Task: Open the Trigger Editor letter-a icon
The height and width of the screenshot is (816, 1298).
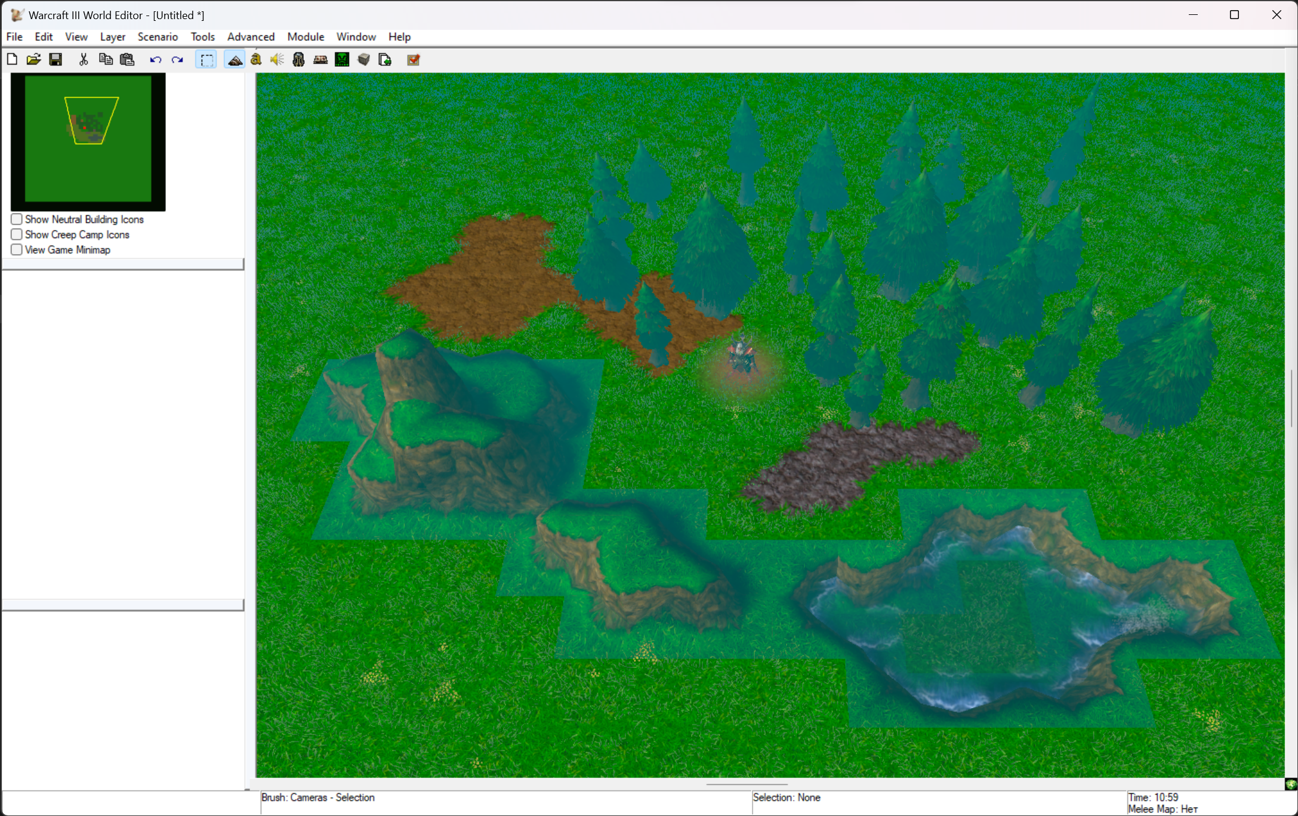Action: (x=256, y=59)
